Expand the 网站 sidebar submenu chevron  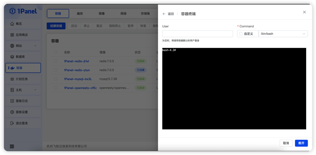(35, 46)
